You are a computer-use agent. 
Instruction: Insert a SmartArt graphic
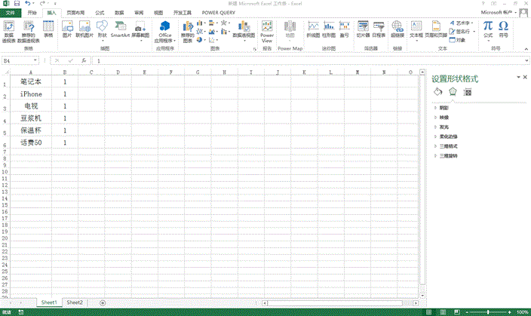[x=120, y=30]
